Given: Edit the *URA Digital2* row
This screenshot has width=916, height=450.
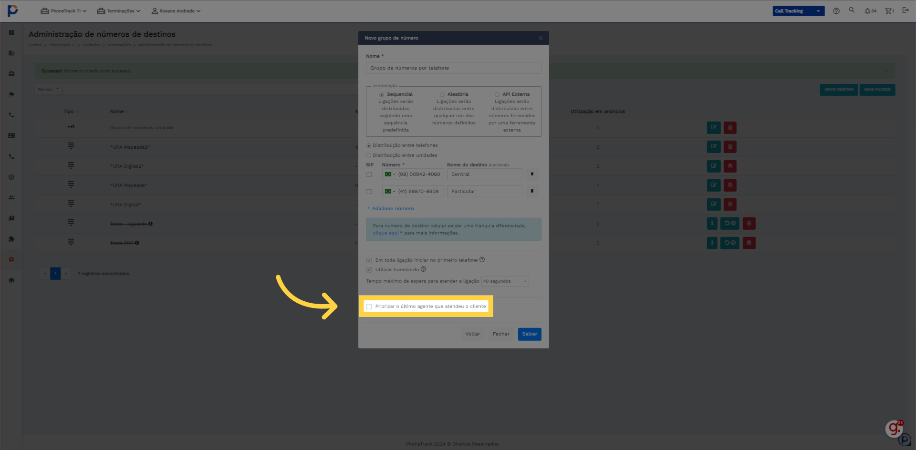Looking at the screenshot, I should 714,166.
